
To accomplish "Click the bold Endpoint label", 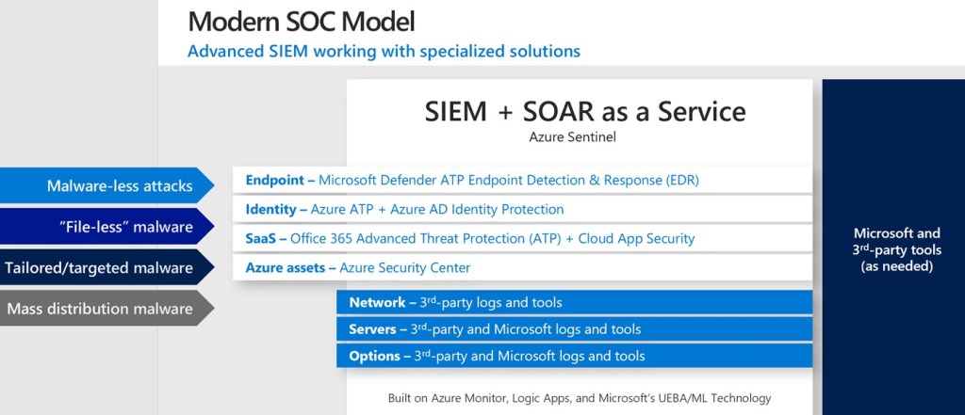I will coord(274,180).
